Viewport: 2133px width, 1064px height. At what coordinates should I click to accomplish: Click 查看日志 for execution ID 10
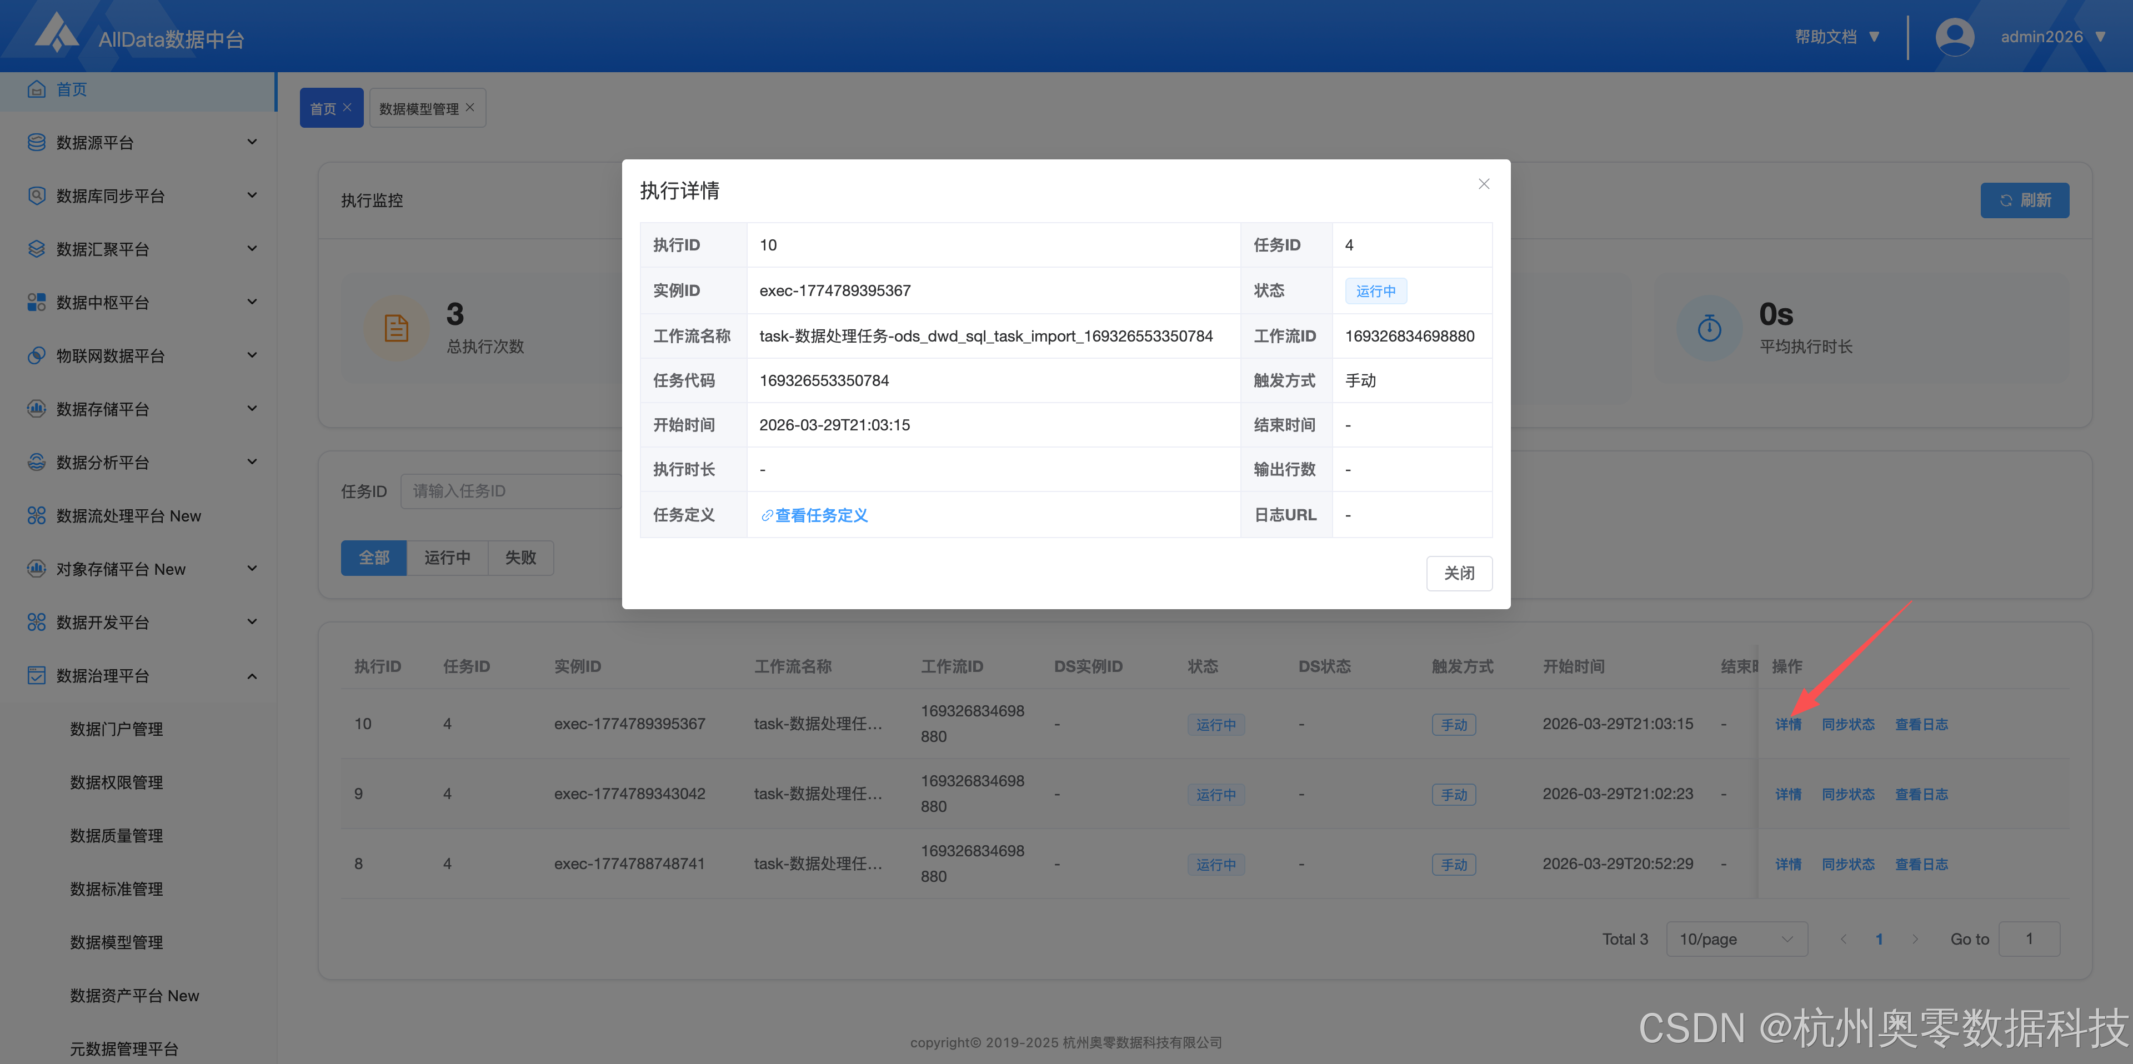tap(1921, 724)
